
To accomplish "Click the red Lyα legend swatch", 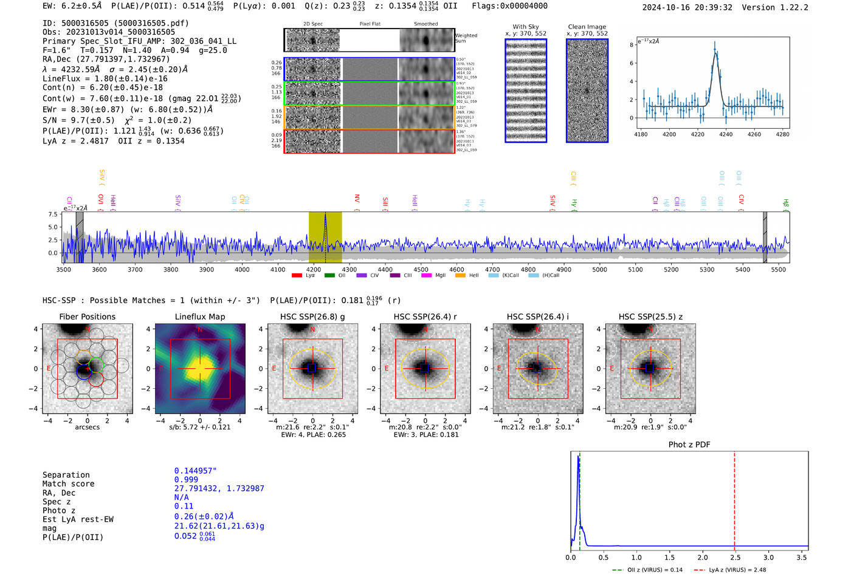I will pyautogui.click(x=297, y=276).
